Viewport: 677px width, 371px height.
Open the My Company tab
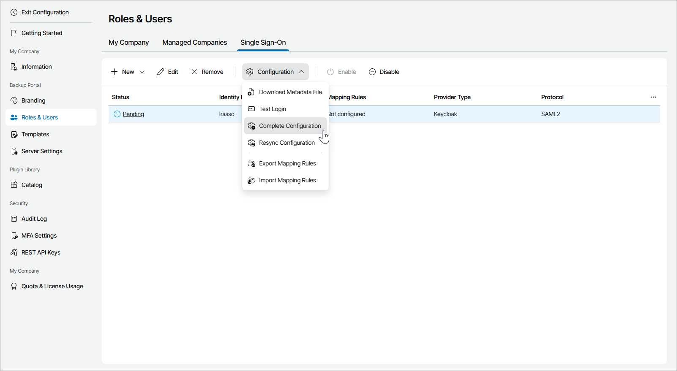(128, 42)
